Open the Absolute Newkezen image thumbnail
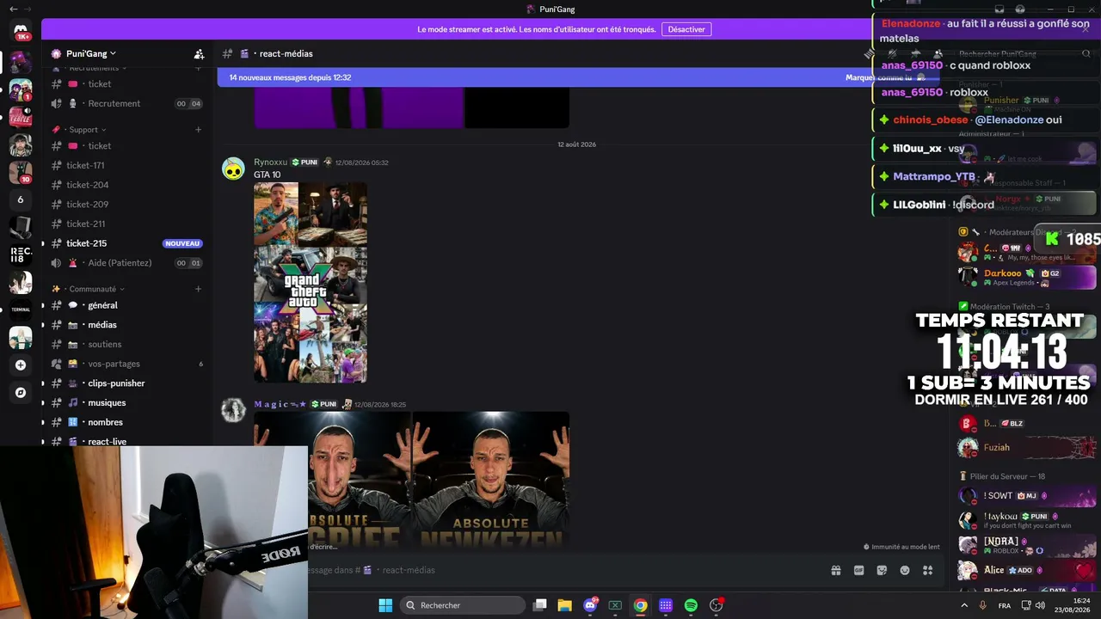Image resolution: width=1101 pixels, height=619 pixels. [x=491, y=479]
